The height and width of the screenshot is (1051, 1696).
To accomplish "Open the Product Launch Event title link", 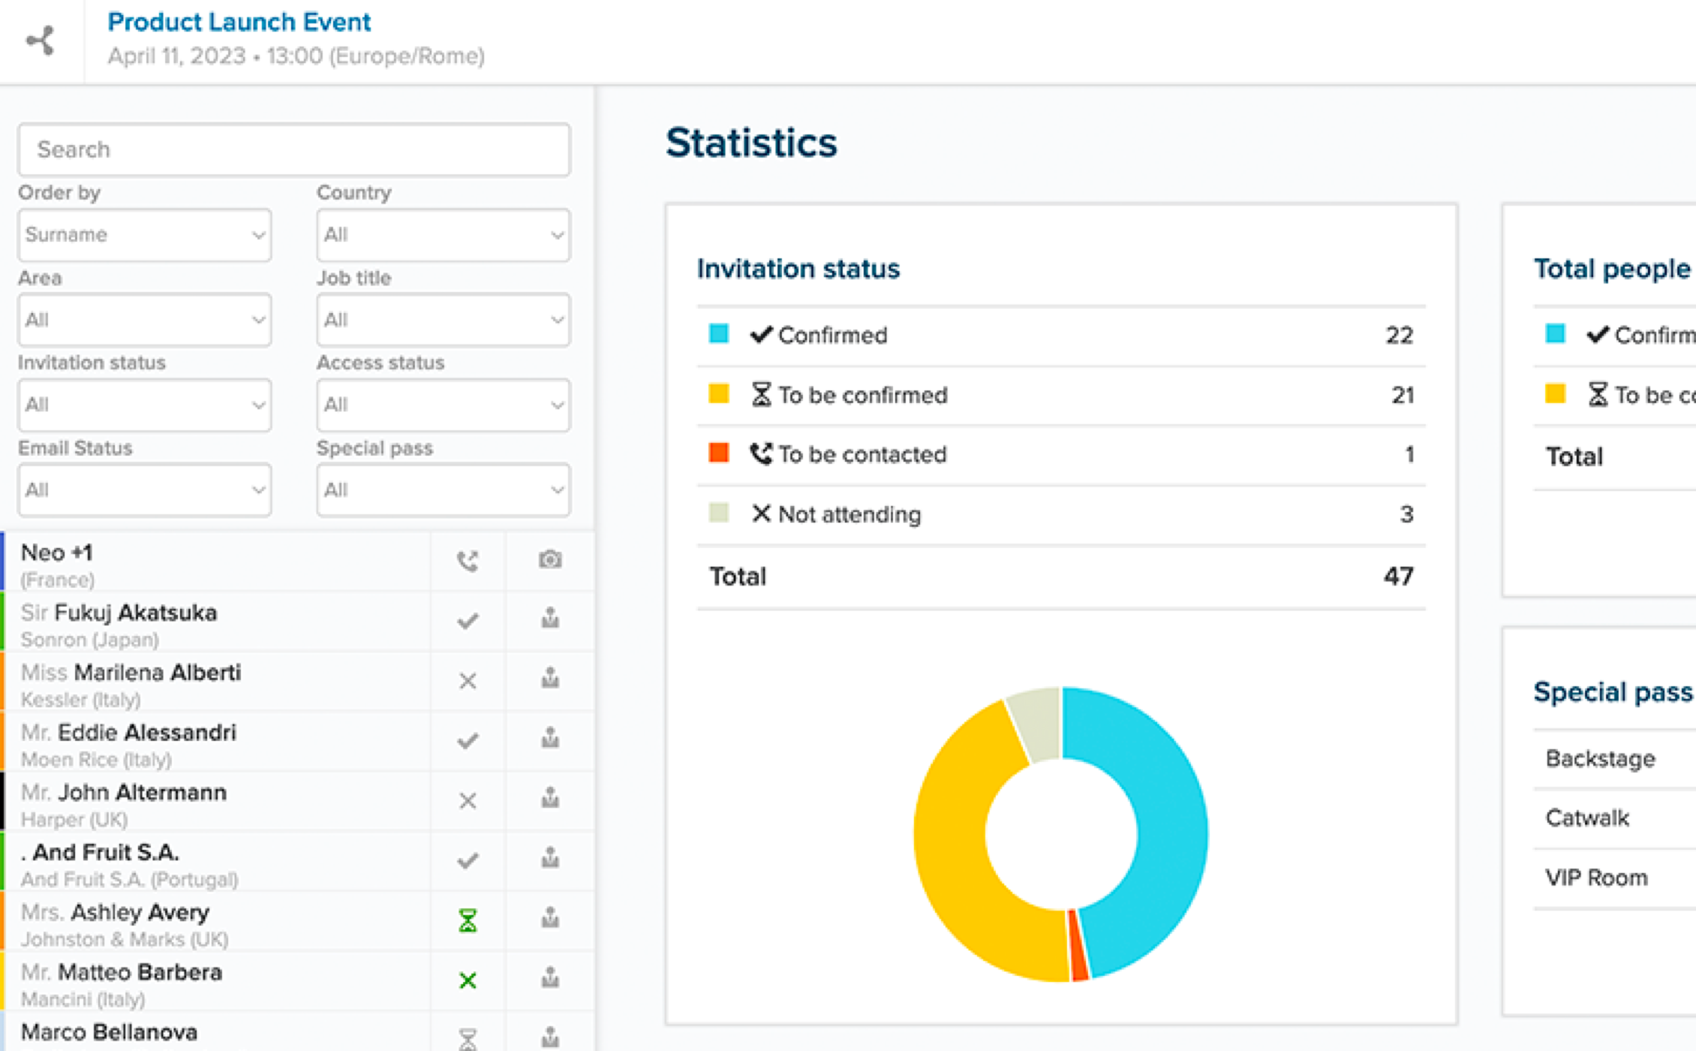I will click(239, 22).
